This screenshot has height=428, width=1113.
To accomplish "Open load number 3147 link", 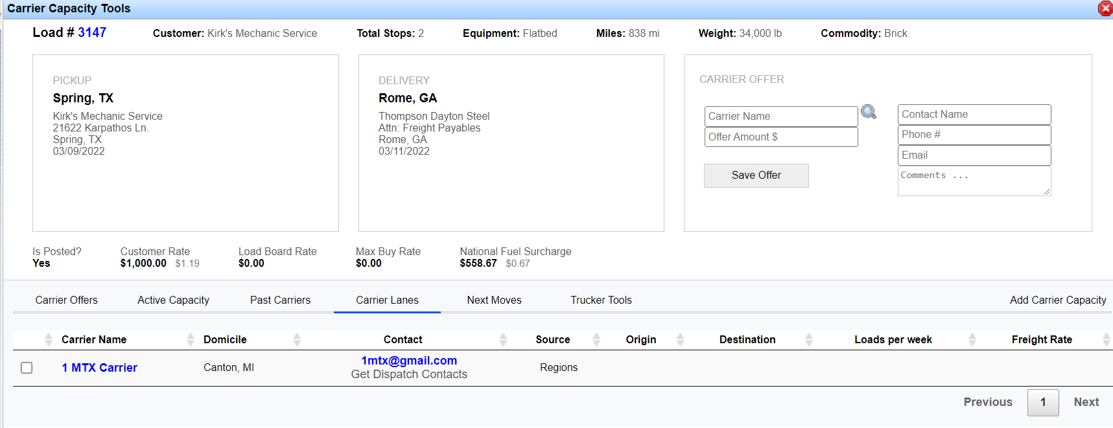I will point(92,32).
